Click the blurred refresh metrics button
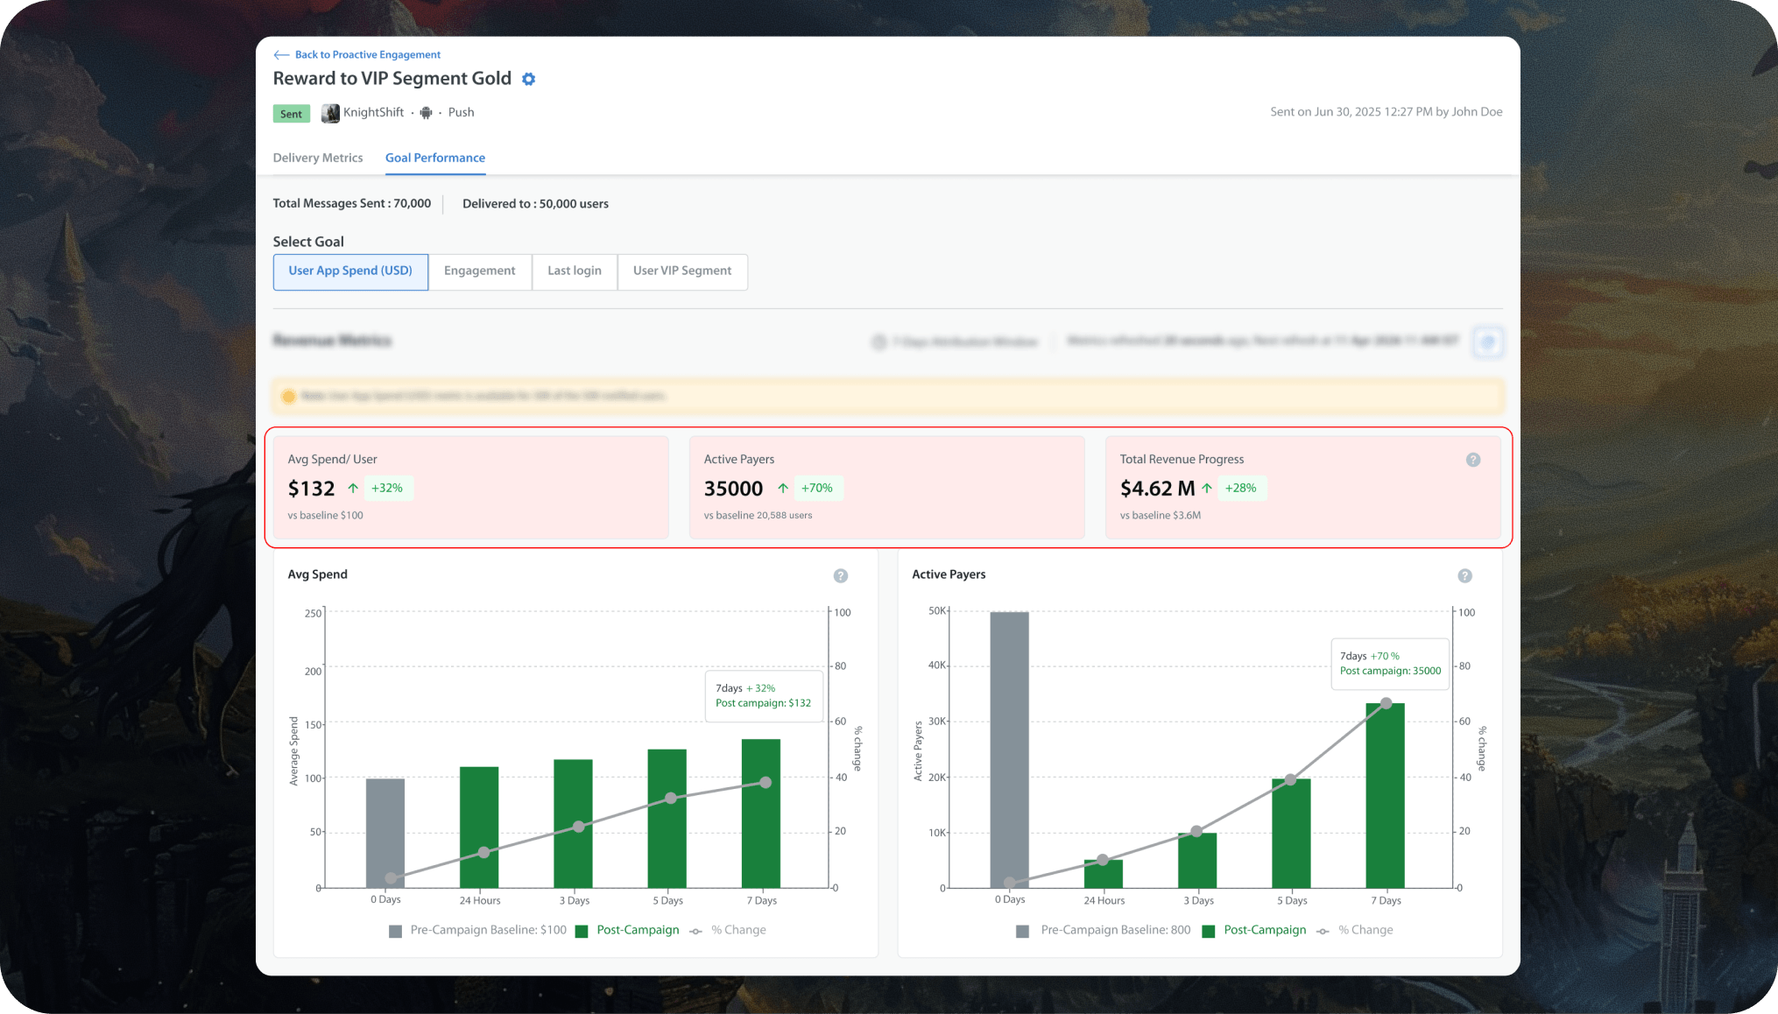 coord(1488,342)
